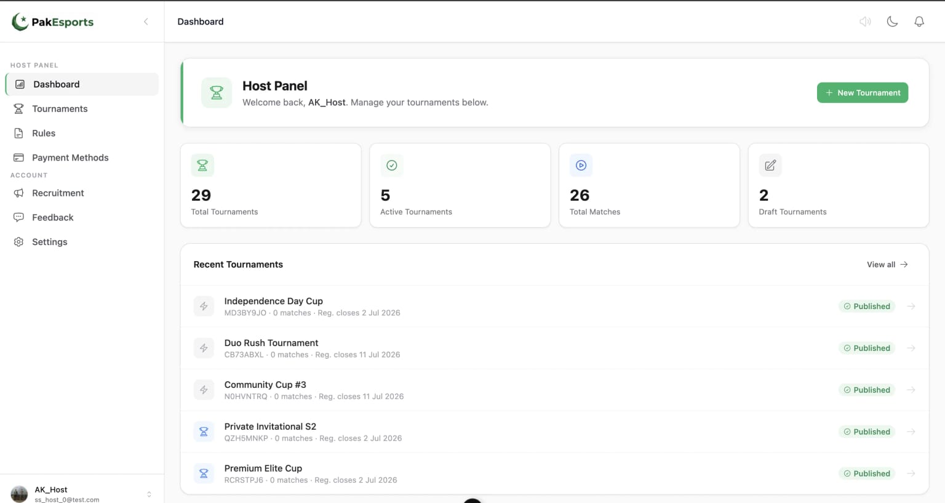Open Tournaments in the sidebar
Viewport: 945px width, 503px height.
[82, 109]
